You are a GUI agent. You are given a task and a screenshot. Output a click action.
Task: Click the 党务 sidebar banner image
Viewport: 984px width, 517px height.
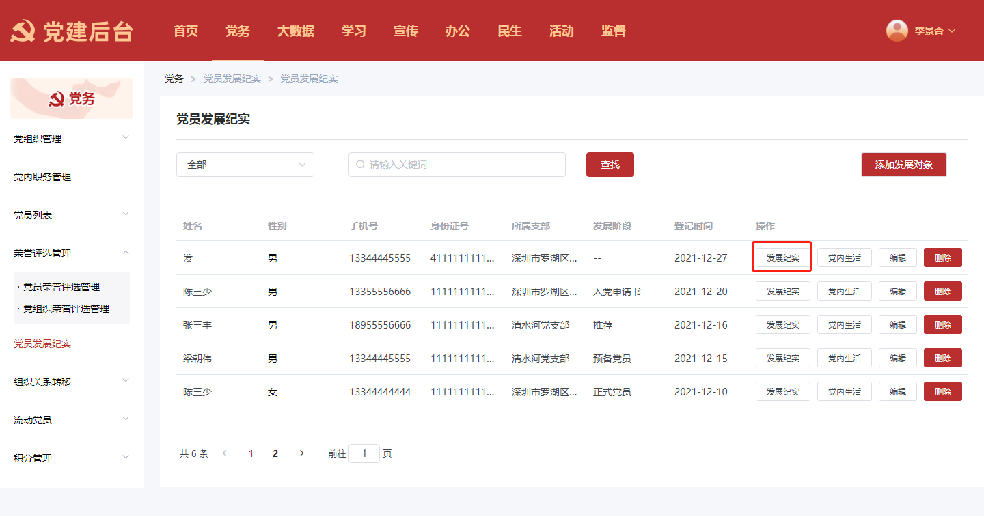72,98
